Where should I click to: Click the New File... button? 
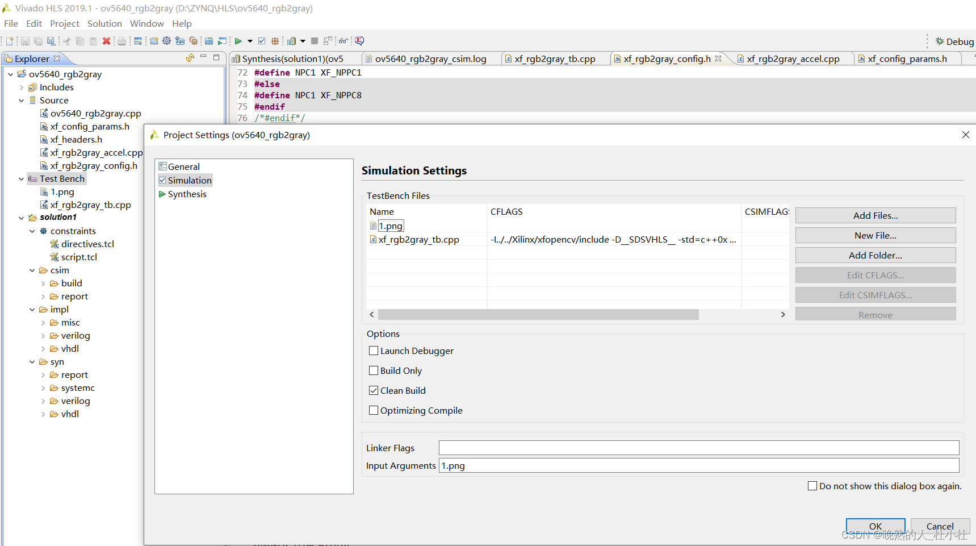pyautogui.click(x=876, y=235)
